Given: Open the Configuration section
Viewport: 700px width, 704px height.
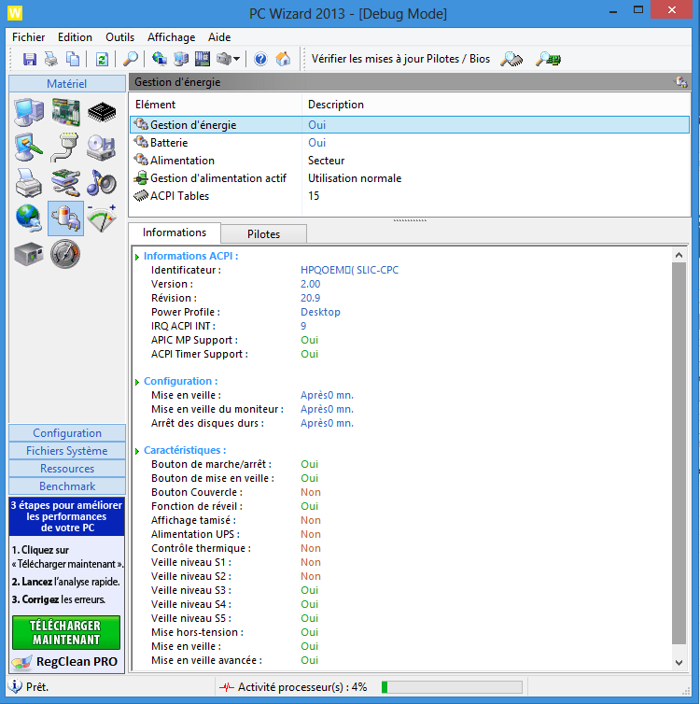Looking at the screenshot, I should pyautogui.click(x=67, y=433).
